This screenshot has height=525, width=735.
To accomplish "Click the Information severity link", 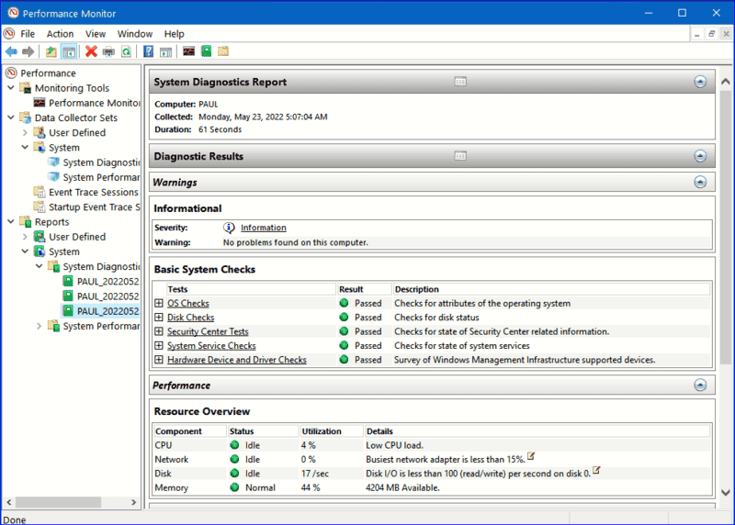I will [x=264, y=228].
